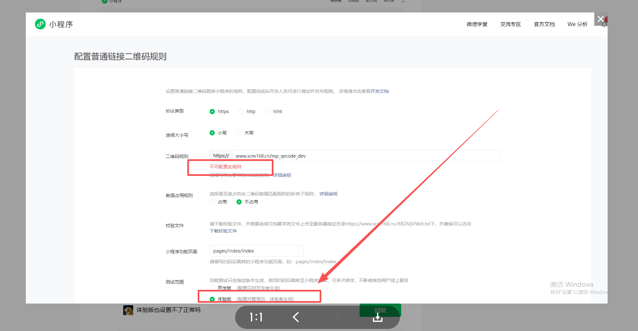Click the 配置普通链接二维码规则 page heading
Viewport: 638px width, 331px height.
[x=120, y=57]
